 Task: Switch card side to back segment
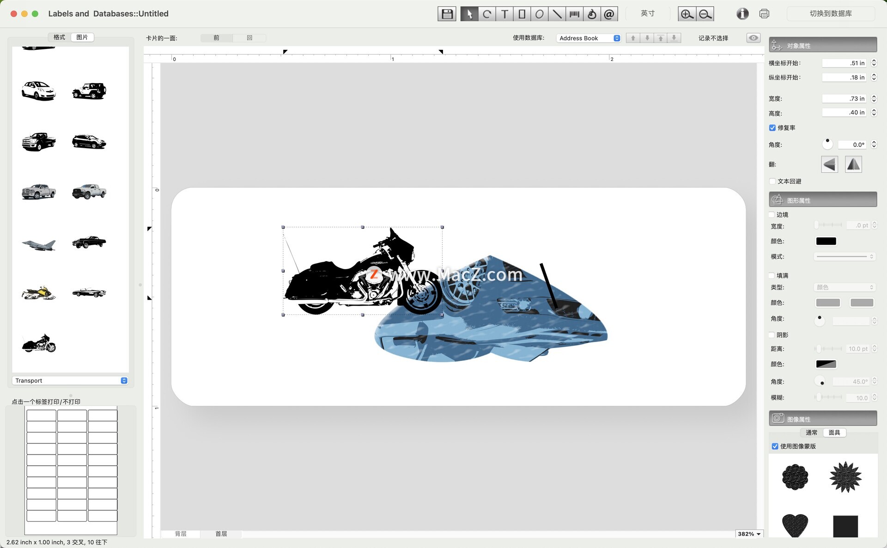[249, 38]
